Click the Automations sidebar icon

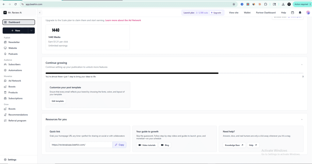pyautogui.click(x=5, y=70)
